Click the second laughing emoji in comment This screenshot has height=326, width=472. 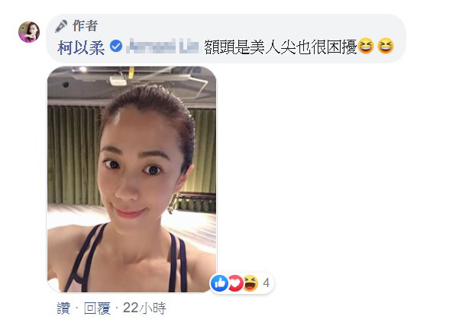point(386,47)
